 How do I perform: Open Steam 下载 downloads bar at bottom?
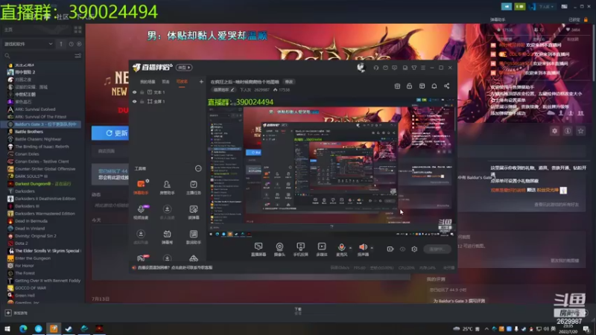pyautogui.click(x=298, y=311)
